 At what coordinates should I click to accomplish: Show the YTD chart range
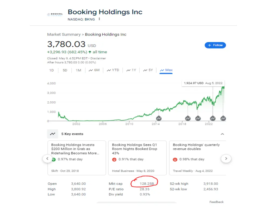[113, 70]
